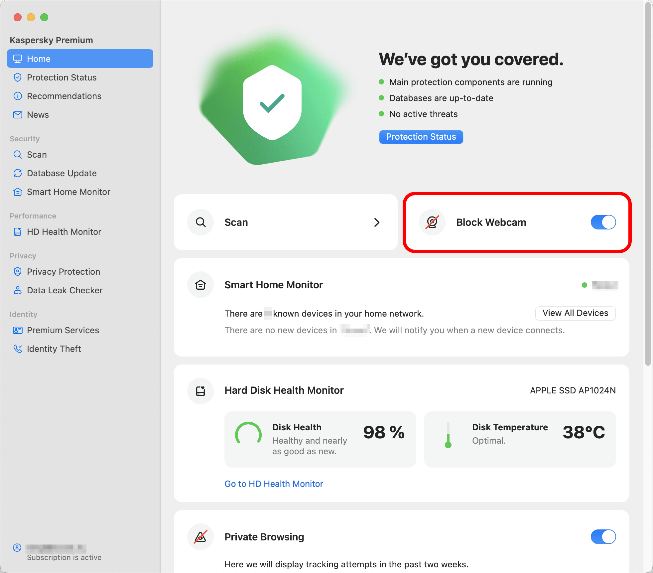
Task: Click the Protection Status shield icon
Action: 17,77
